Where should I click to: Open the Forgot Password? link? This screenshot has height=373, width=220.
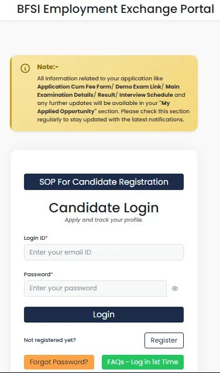[59, 362]
